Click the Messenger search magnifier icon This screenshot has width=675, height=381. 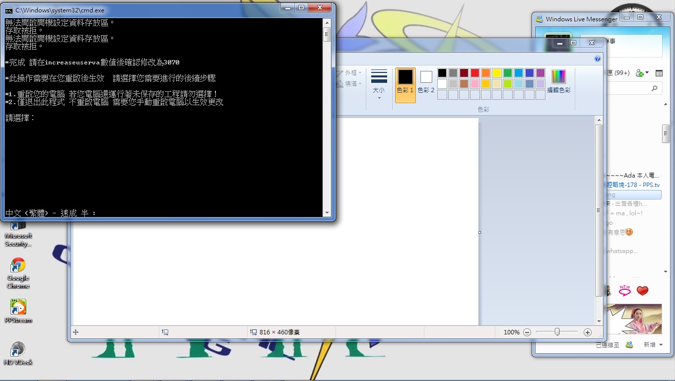coord(654,88)
